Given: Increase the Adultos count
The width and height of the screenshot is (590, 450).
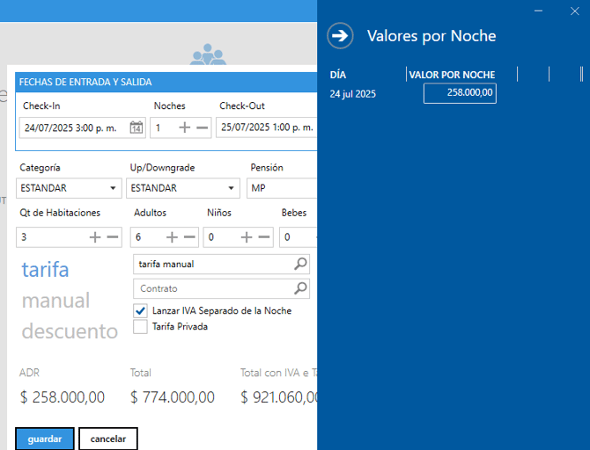Looking at the screenshot, I should pos(172,237).
